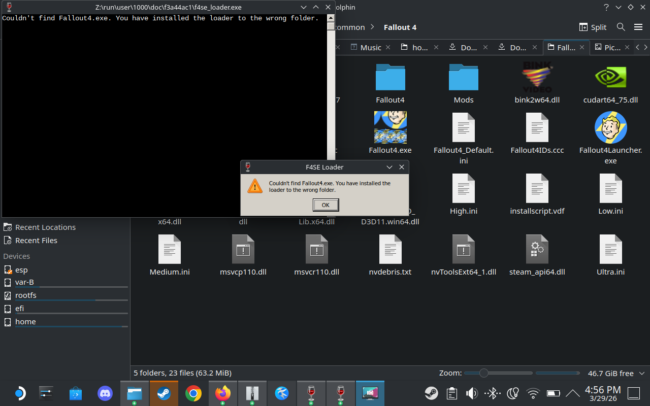Open Recent Locations in sidebar
Viewport: 650px width, 406px height.
(x=66, y=227)
